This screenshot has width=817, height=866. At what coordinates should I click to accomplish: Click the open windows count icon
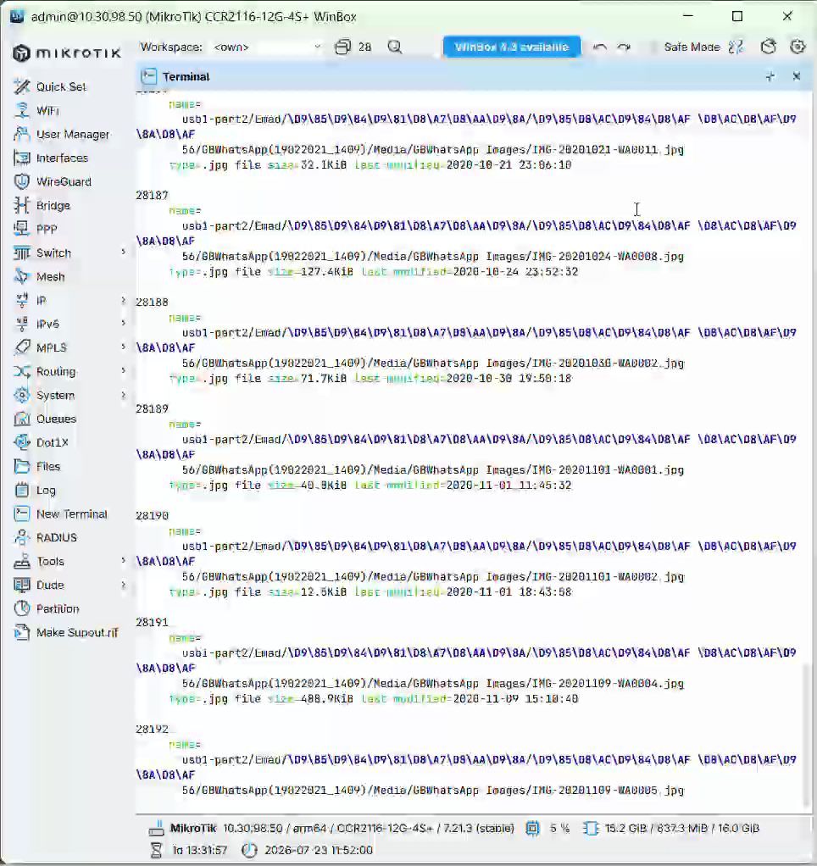[342, 47]
